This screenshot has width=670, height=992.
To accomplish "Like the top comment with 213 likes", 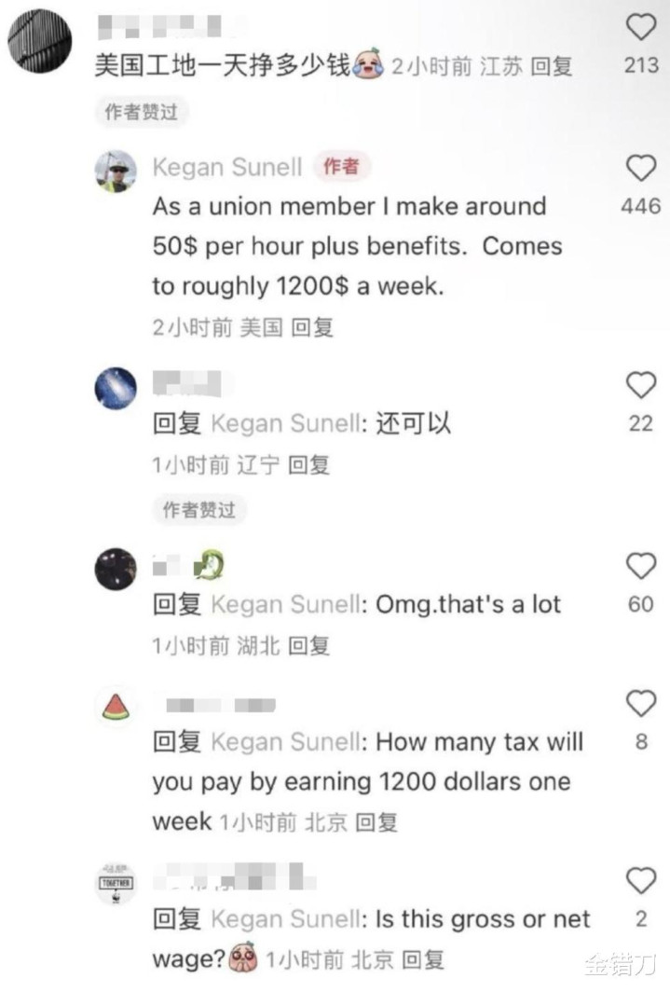I will [x=641, y=27].
